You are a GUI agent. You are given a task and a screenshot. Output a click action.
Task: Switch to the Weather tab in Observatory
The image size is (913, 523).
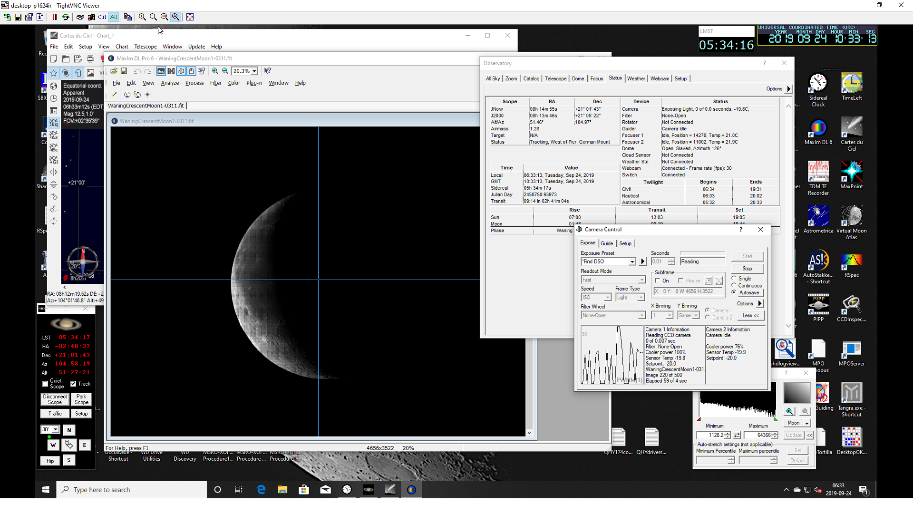coord(636,78)
